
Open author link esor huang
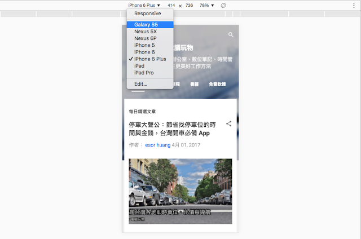pos(158,145)
